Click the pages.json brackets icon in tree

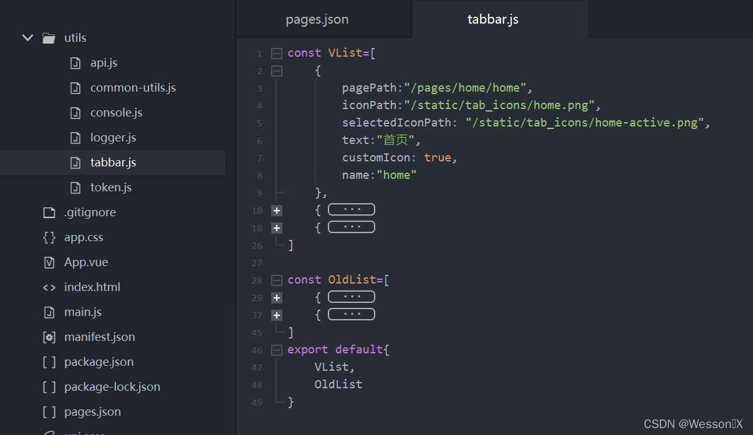coord(49,412)
